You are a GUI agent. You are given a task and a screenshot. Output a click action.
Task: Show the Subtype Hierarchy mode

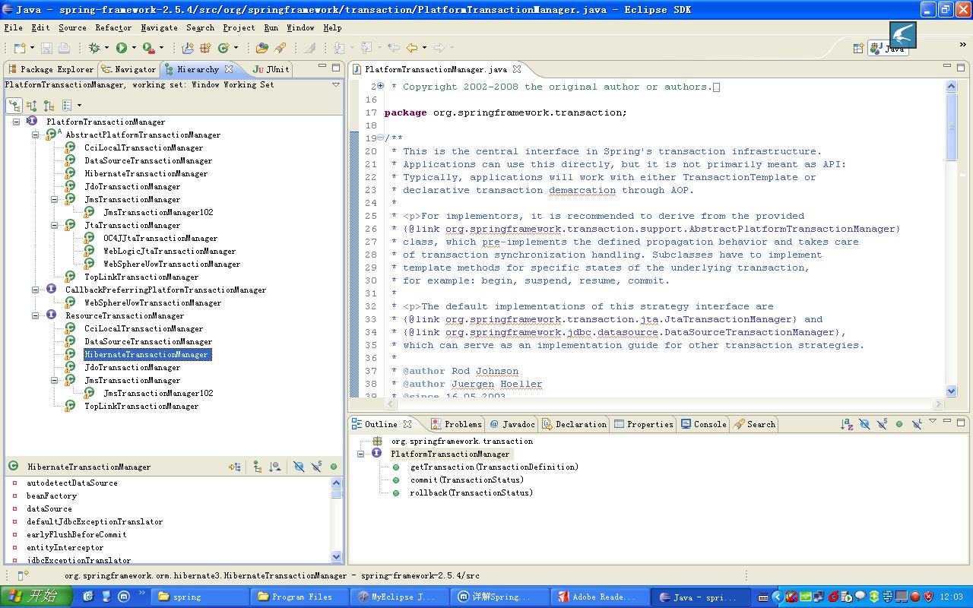(x=49, y=106)
